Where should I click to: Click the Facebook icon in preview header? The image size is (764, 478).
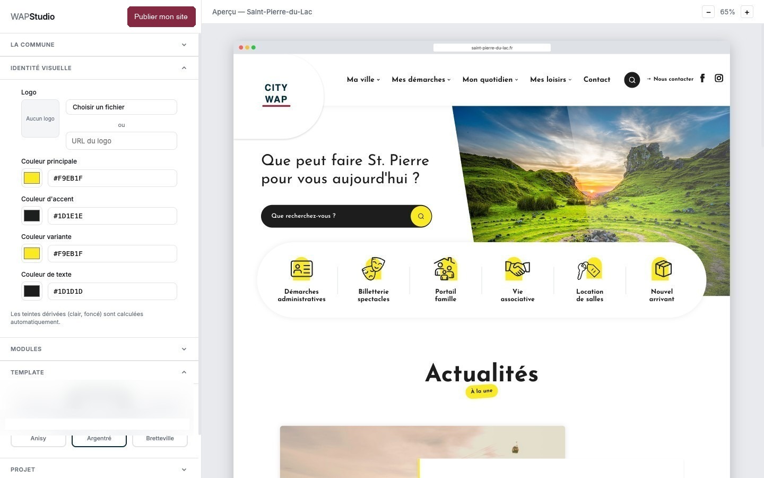click(x=702, y=78)
